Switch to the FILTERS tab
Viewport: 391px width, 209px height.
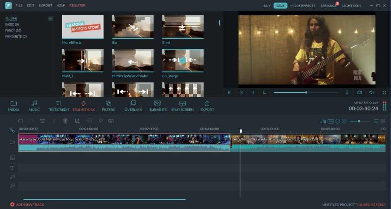[x=108, y=106]
